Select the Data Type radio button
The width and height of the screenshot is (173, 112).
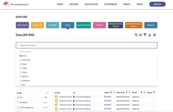pos(21,60)
